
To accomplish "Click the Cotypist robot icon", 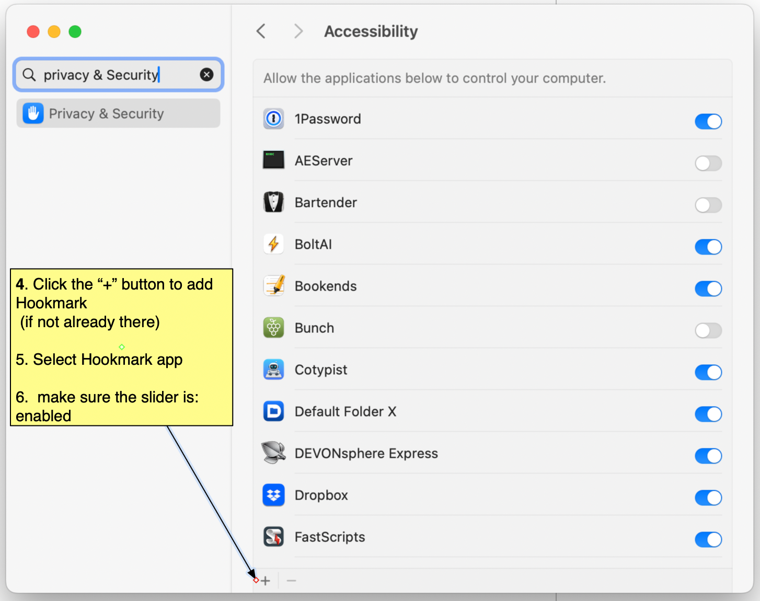I will pyautogui.click(x=273, y=369).
